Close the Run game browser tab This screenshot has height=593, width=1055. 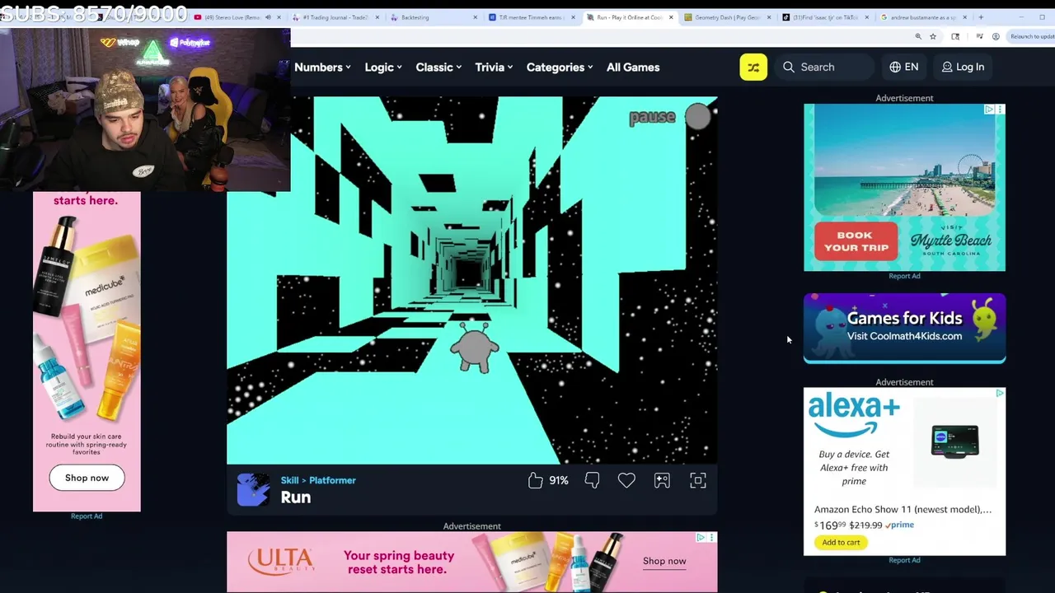coord(671,17)
